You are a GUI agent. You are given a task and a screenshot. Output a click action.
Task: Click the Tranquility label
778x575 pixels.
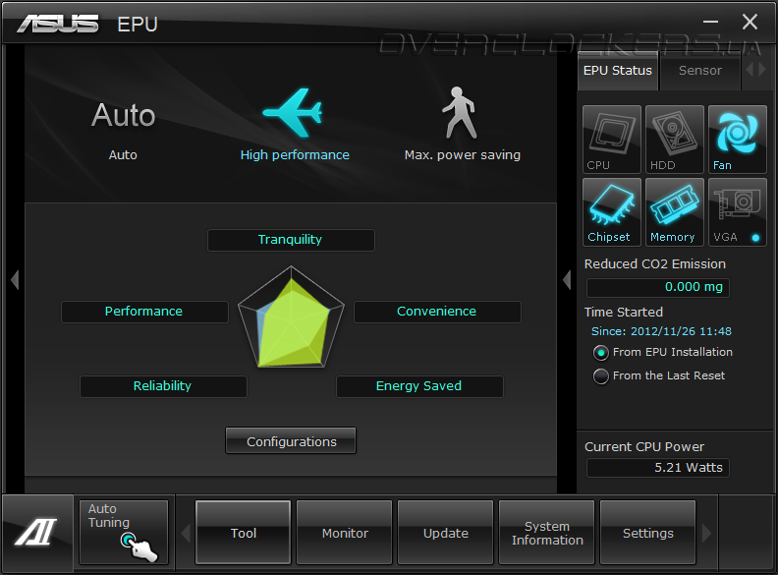coord(291,240)
